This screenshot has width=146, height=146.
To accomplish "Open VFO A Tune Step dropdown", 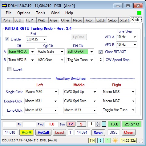I will pos(127,37).
